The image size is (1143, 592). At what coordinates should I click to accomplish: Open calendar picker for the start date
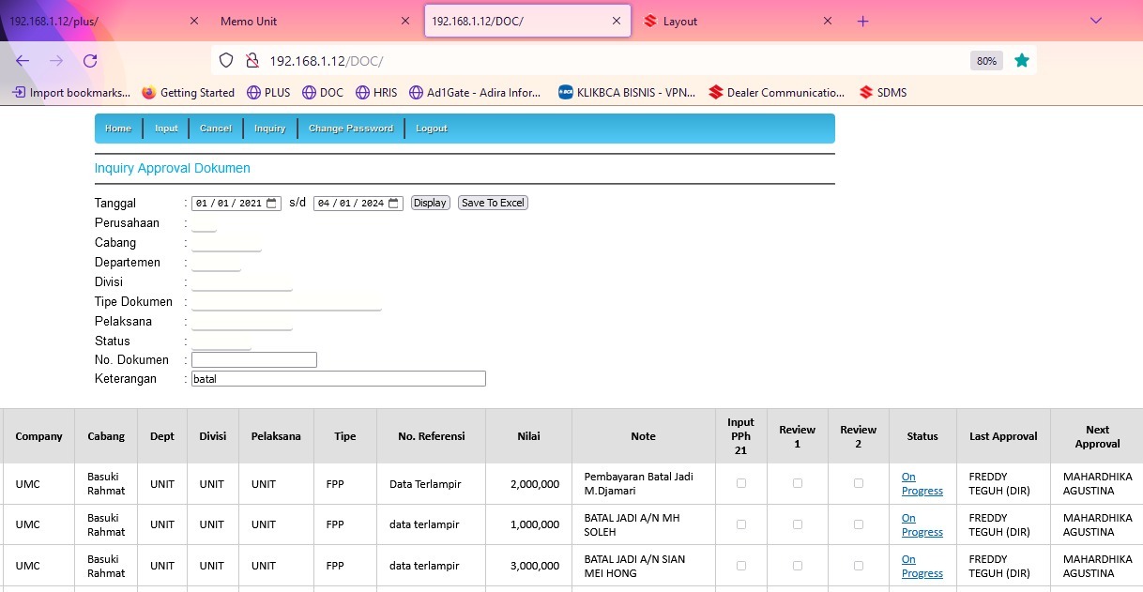pyautogui.click(x=272, y=204)
